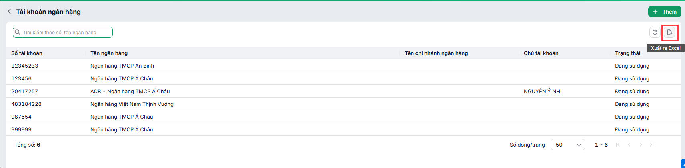The height and width of the screenshot is (168, 685).
Task: Open the Số dòng/trang dropdown showing 50
Action: [x=568, y=145]
